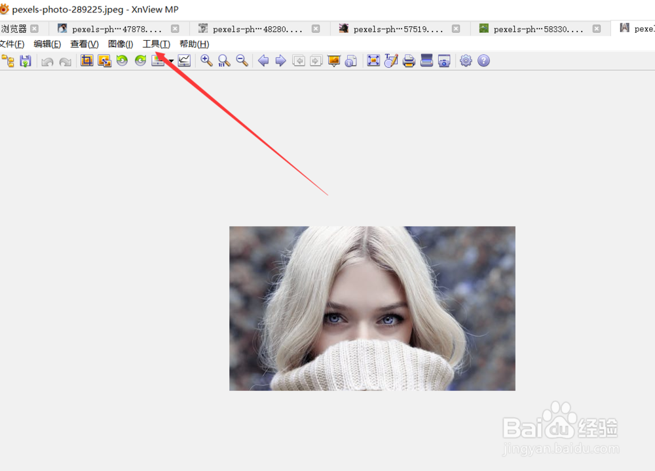The image size is (655, 471).
Task: Open the scanner acquire tool
Action: click(x=426, y=61)
